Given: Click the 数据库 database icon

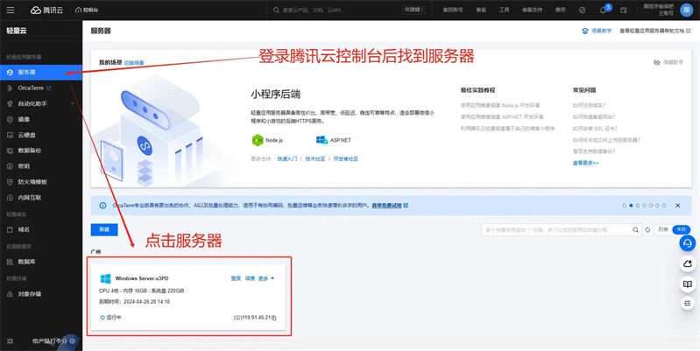Looking at the screenshot, I should 10,262.
